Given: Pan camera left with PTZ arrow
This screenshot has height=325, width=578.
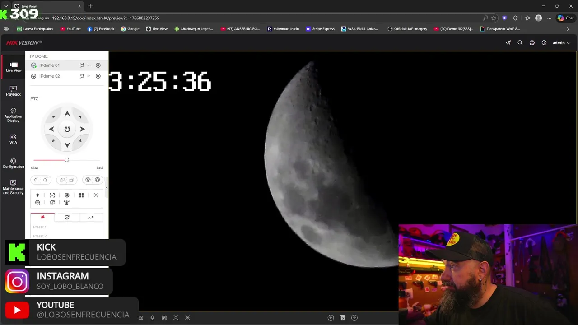Looking at the screenshot, I should point(51,129).
